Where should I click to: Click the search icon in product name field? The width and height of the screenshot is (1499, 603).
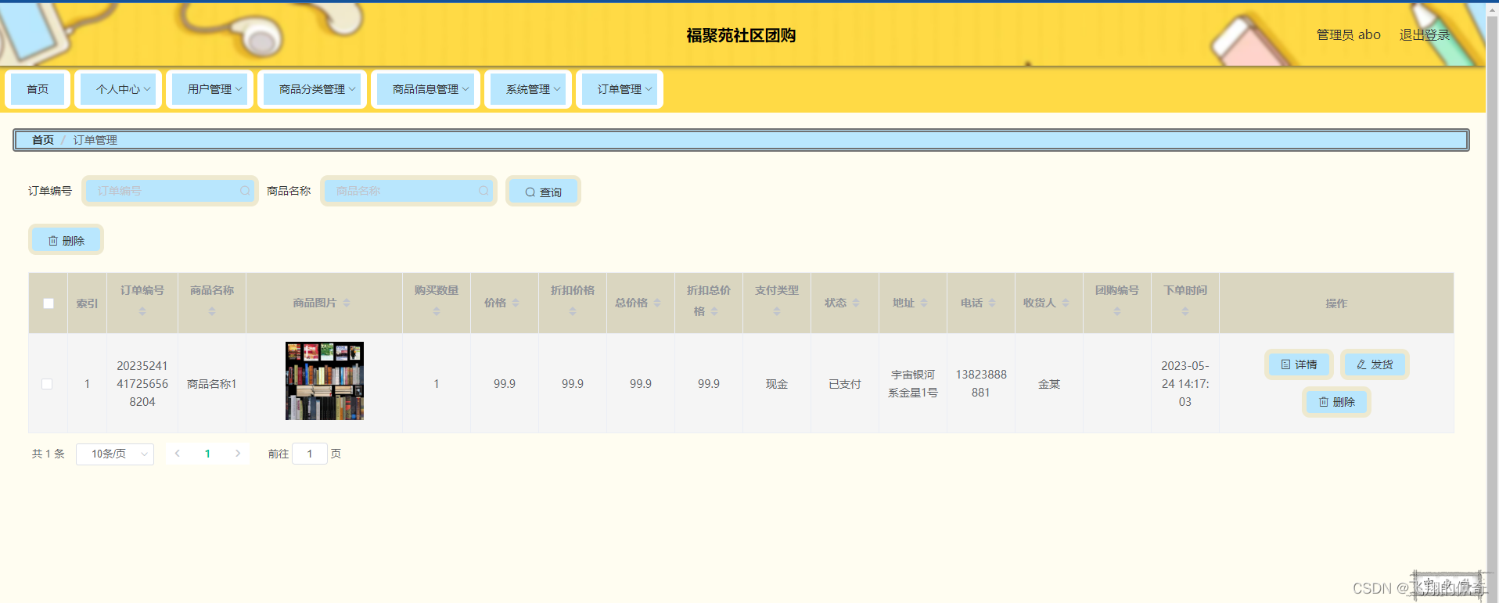(483, 191)
